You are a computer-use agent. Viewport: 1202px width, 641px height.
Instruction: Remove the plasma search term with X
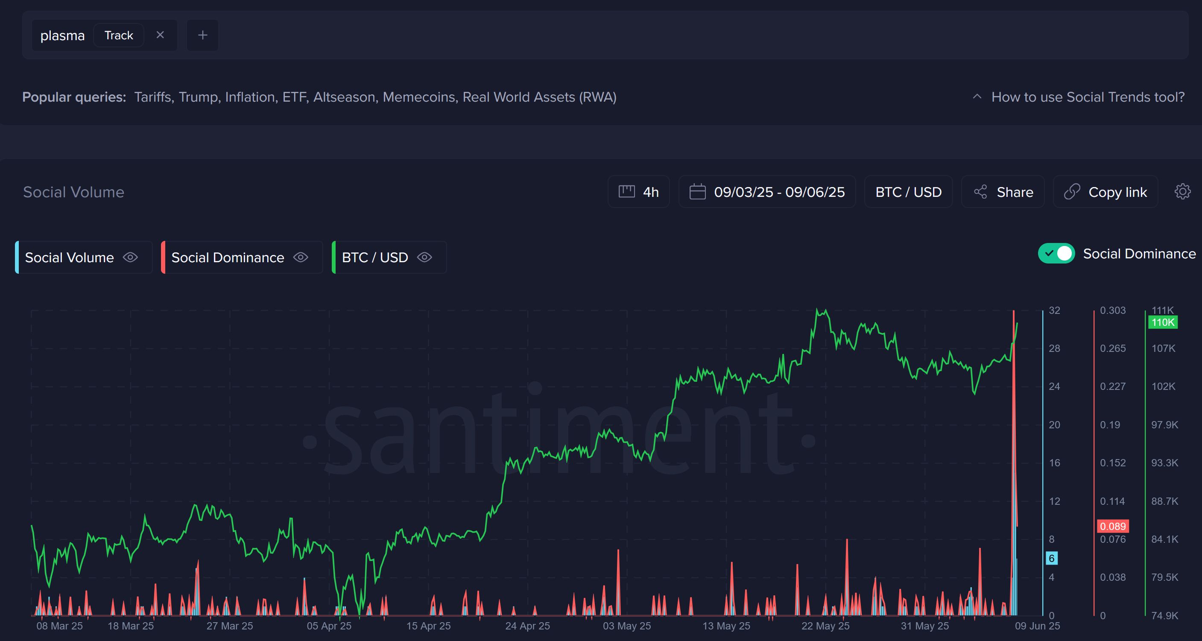[x=160, y=35]
